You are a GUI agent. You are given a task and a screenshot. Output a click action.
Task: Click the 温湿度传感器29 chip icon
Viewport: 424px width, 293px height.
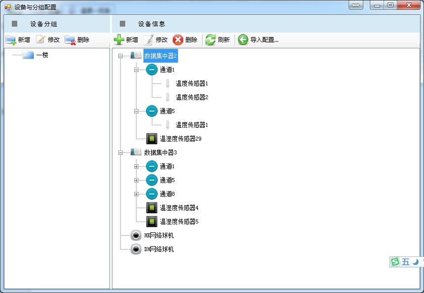click(x=152, y=139)
